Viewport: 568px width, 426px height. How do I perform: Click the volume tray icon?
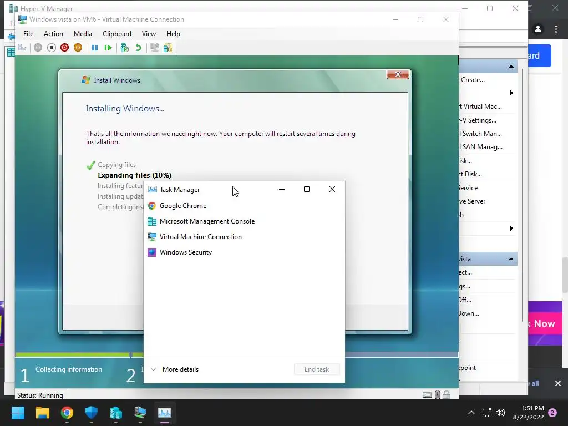click(x=500, y=413)
